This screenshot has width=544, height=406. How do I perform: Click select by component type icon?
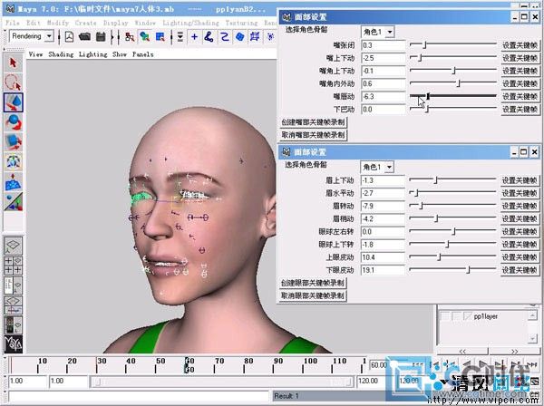point(160,36)
